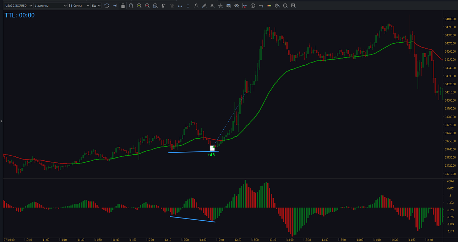Click the 34100.00 price axis label
This screenshot has height=242, width=458.
coord(450,19)
